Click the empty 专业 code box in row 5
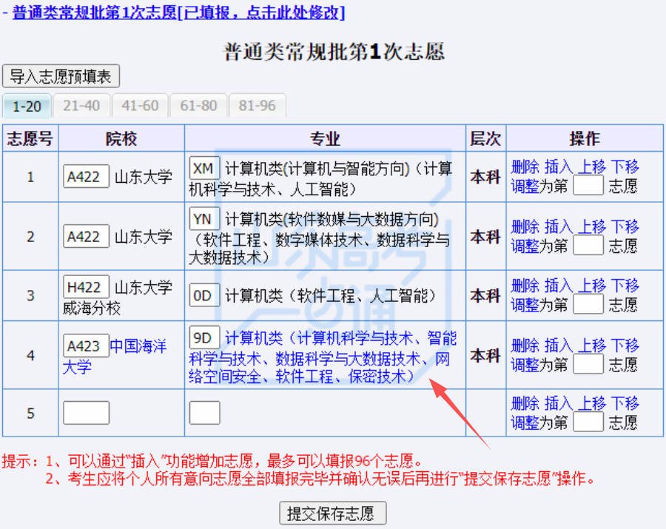 click(204, 413)
